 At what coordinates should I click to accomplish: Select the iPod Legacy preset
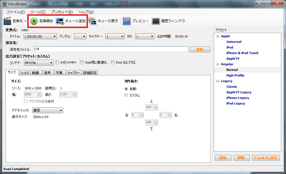click(x=236, y=104)
